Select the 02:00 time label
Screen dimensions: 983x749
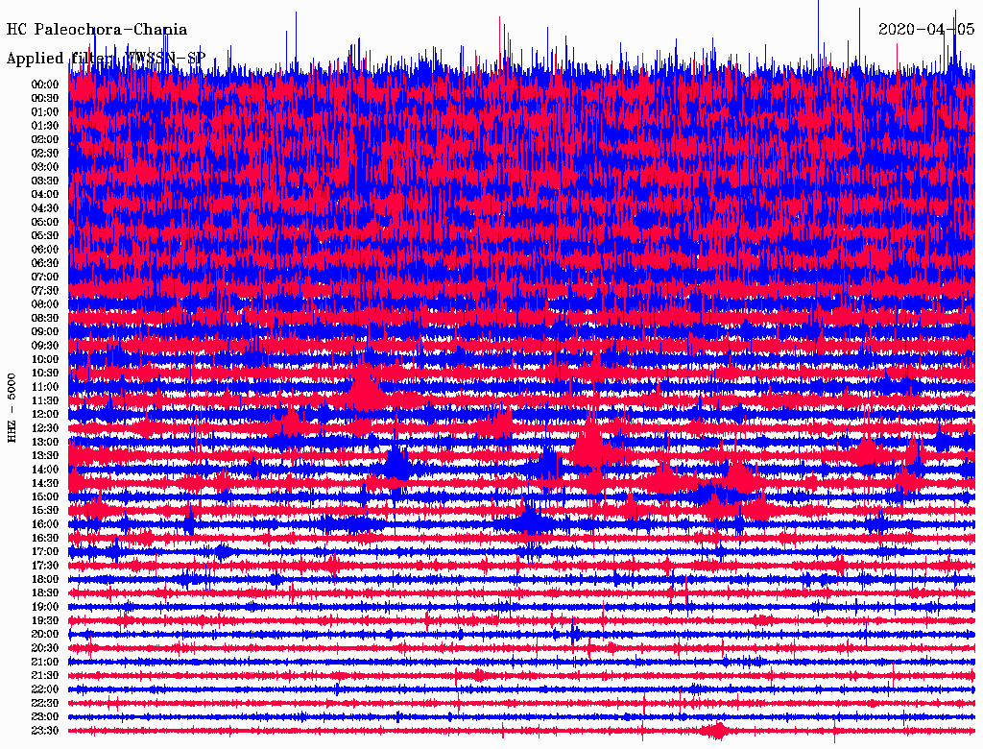point(45,139)
